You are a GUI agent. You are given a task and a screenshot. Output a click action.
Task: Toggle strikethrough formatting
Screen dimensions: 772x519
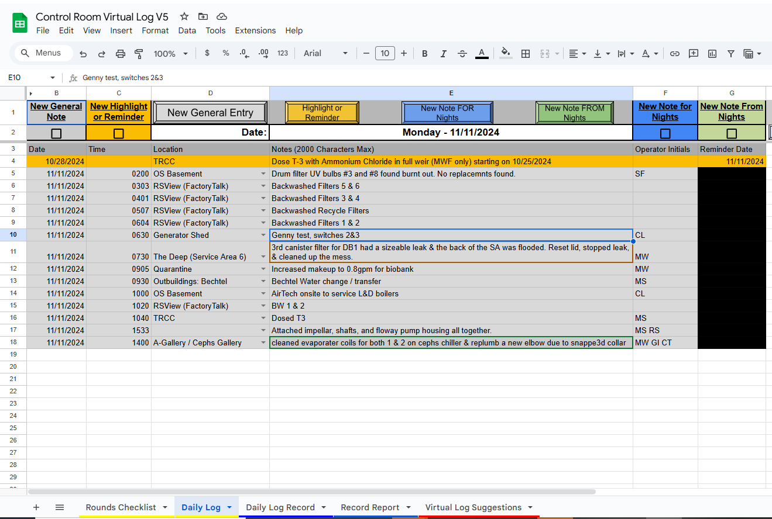pos(462,54)
